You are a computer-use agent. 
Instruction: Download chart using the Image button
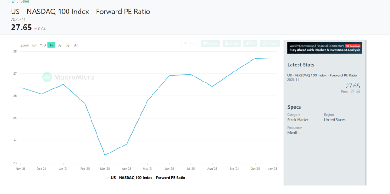click(232, 43)
